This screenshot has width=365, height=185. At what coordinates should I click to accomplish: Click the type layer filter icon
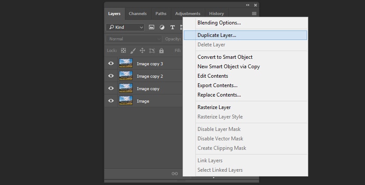[173, 27]
